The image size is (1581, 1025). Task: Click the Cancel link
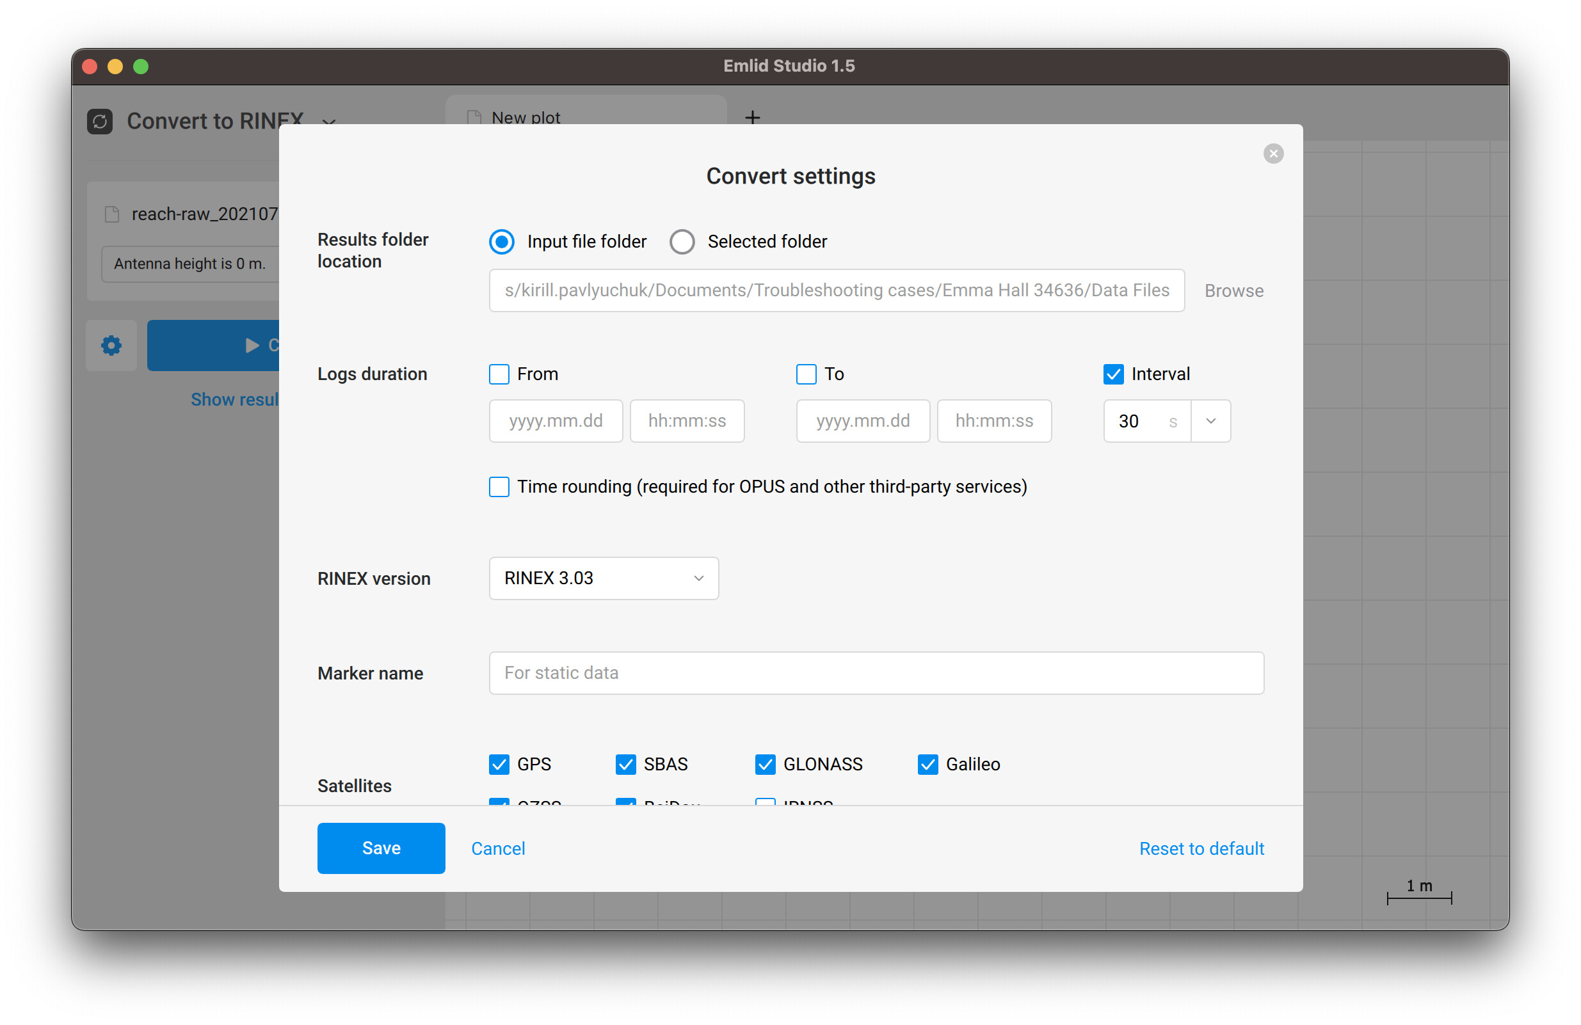[497, 848]
